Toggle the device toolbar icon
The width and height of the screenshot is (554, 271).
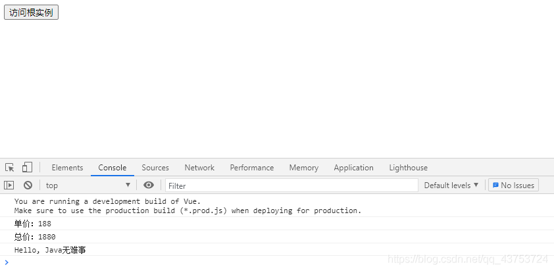(x=27, y=167)
